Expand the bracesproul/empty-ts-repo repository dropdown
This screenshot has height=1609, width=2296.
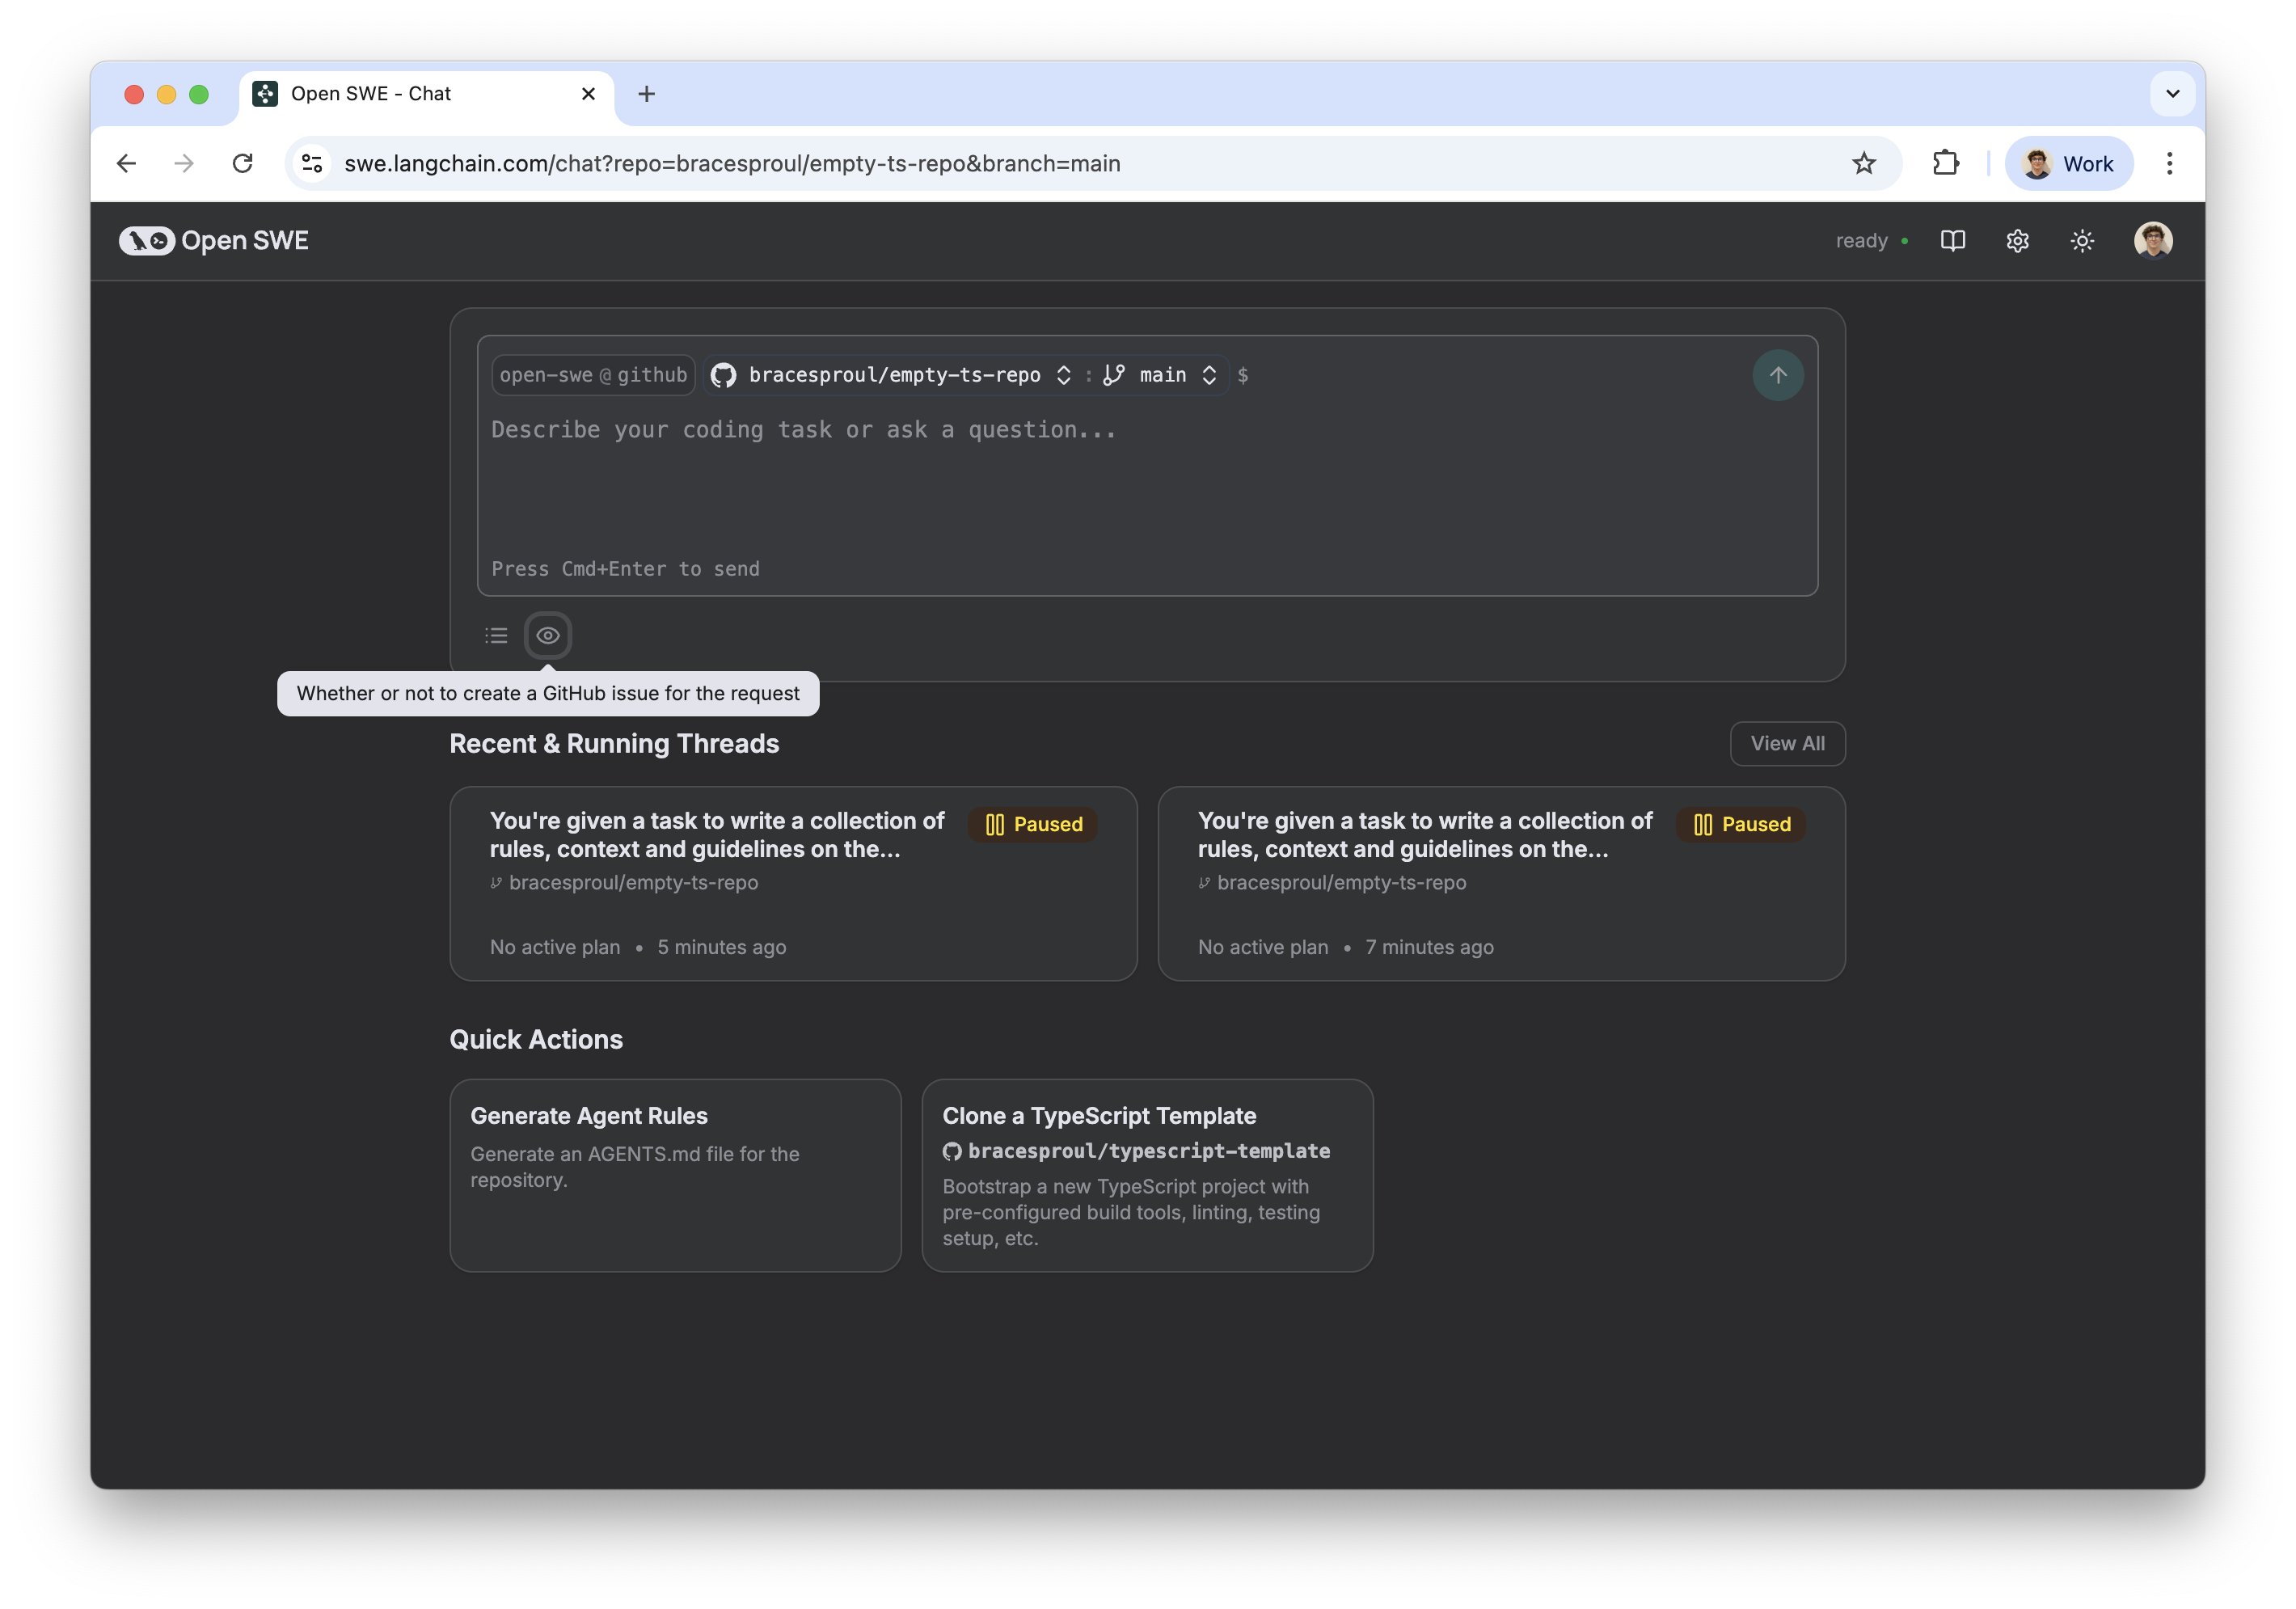(1063, 375)
